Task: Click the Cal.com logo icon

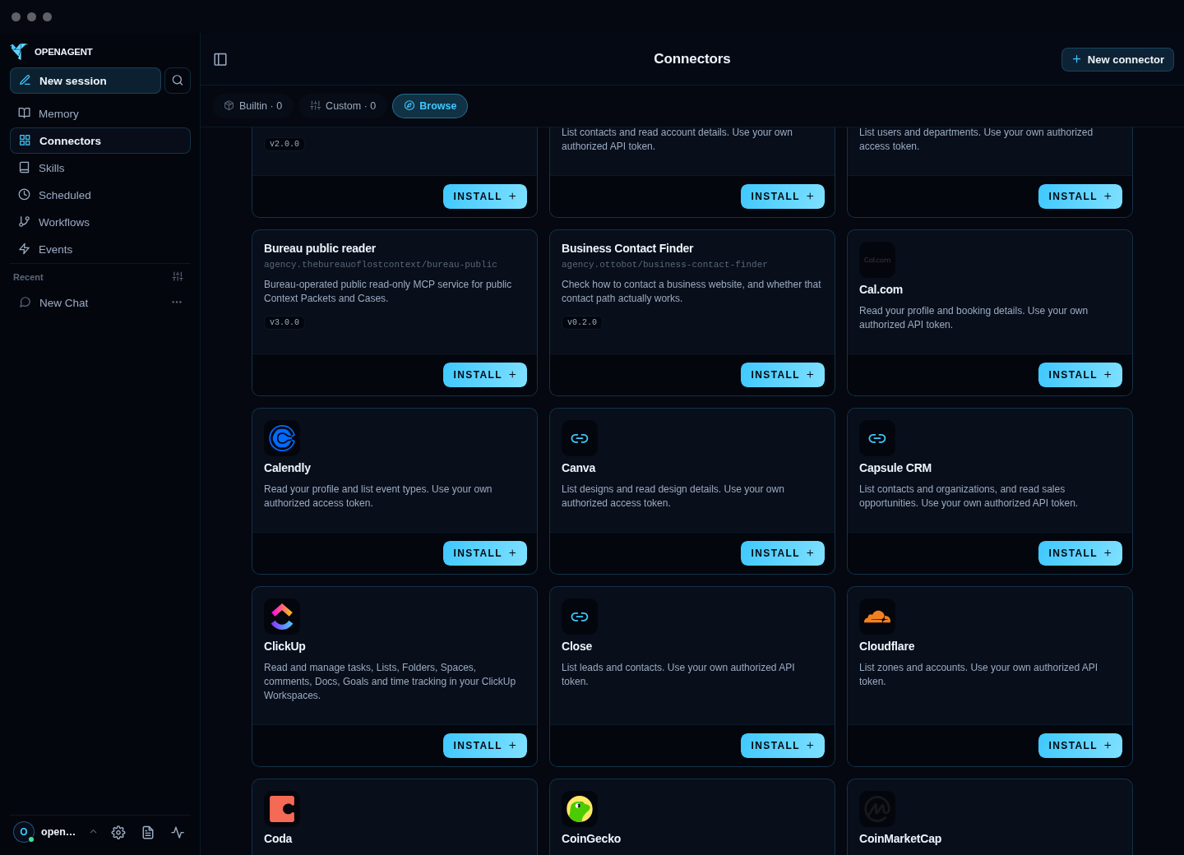Action: click(877, 260)
